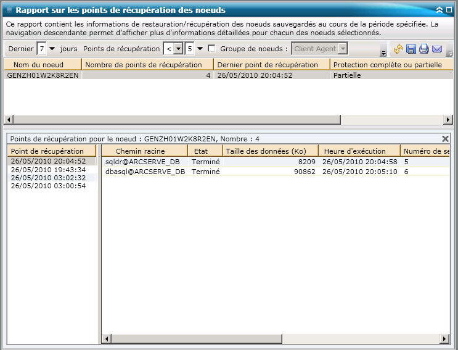Click the detail table horizontal scrollbar thumb
458x350 pixels.
[197, 339]
